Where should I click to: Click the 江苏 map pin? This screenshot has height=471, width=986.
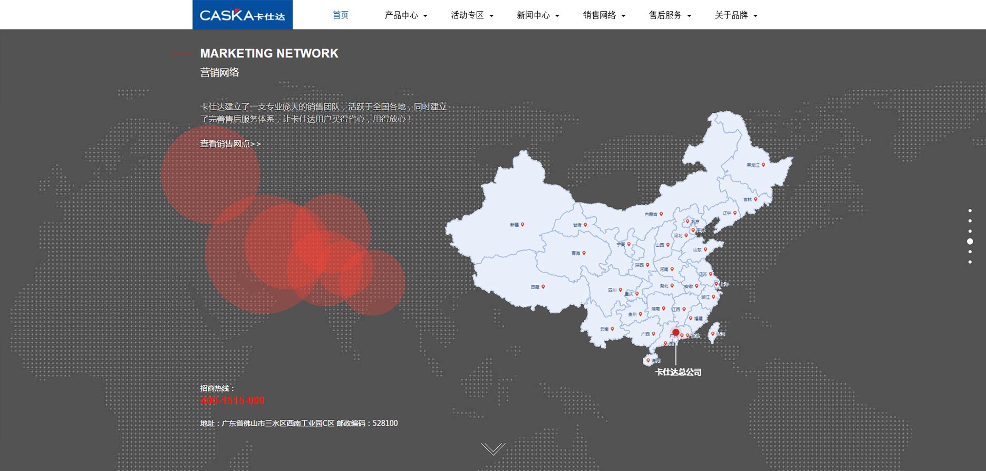coord(710,274)
